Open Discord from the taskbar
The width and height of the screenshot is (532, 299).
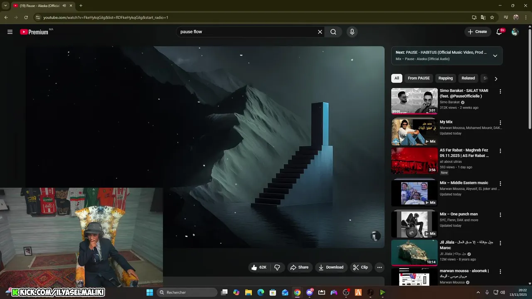pos(310,292)
